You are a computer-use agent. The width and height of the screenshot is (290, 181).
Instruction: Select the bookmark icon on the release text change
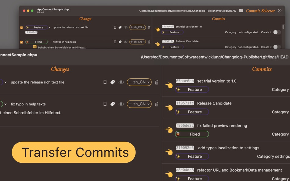pyautogui.click(x=105, y=82)
